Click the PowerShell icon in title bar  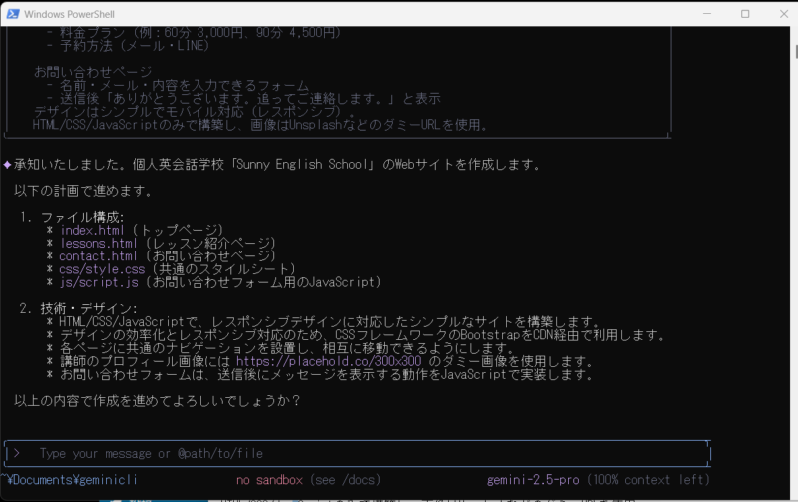pos(13,14)
